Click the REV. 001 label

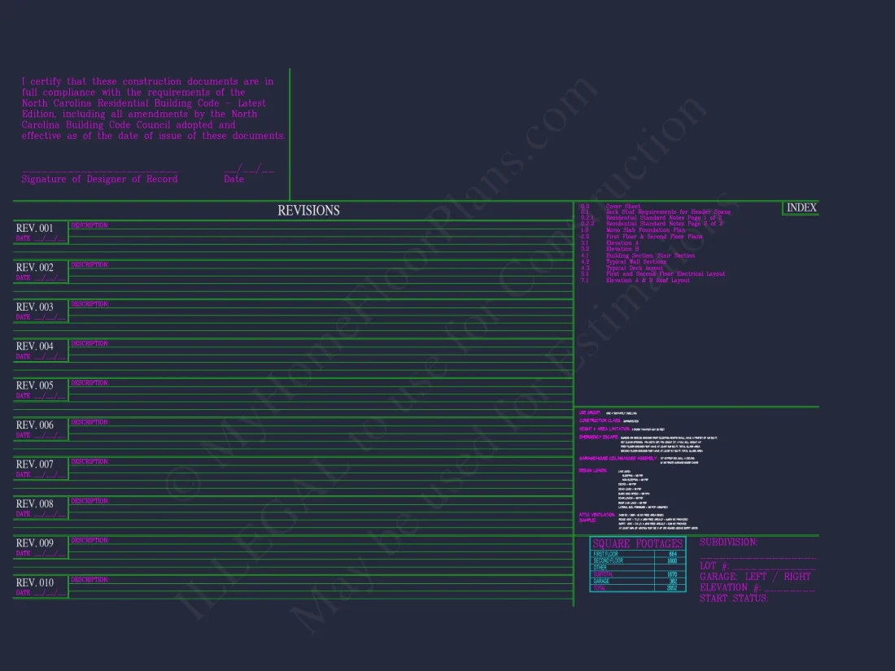(x=35, y=229)
